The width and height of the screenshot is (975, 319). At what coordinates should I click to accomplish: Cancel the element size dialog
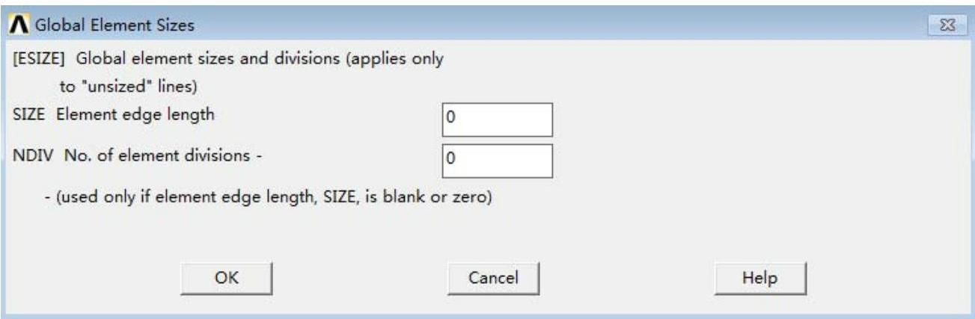(x=493, y=278)
